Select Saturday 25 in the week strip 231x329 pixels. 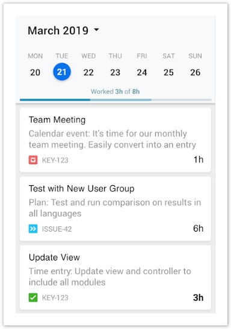click(x=168, y=72)
